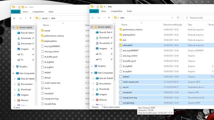The height and width of the screenshot is (120, 214).
Task: Open Arquivo tab in left mysql window
Action: (16, 12)
